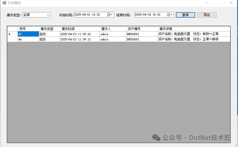Click the 操作人 column header

pyautogui.click(x=113, y=29)
